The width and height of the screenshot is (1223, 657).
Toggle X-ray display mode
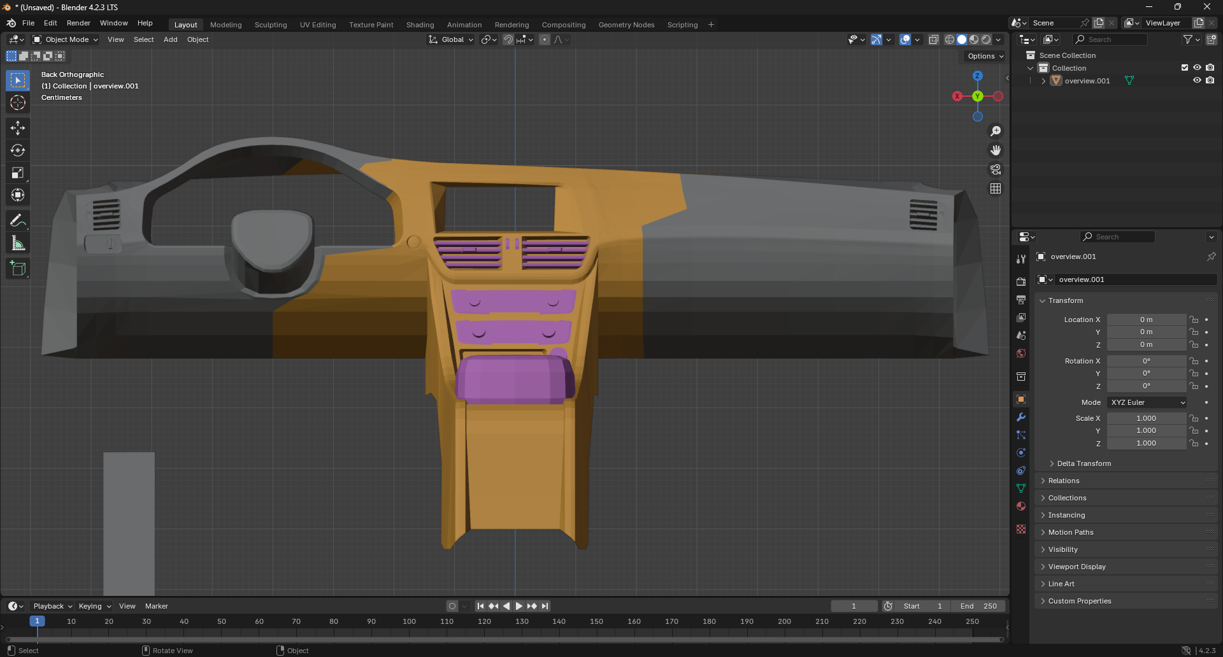[934, 39]
